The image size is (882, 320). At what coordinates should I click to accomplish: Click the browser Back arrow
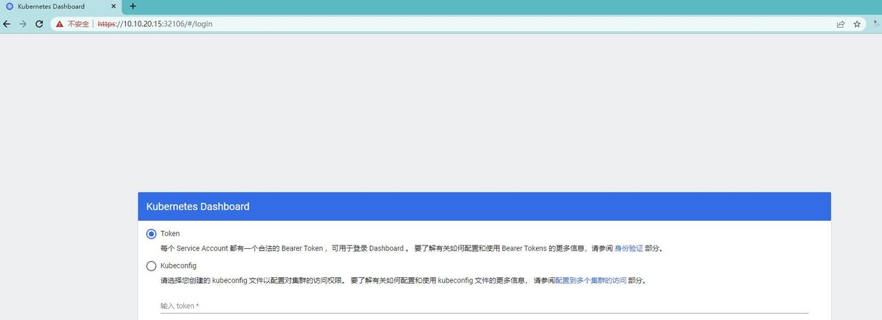[x=7, y=23]
